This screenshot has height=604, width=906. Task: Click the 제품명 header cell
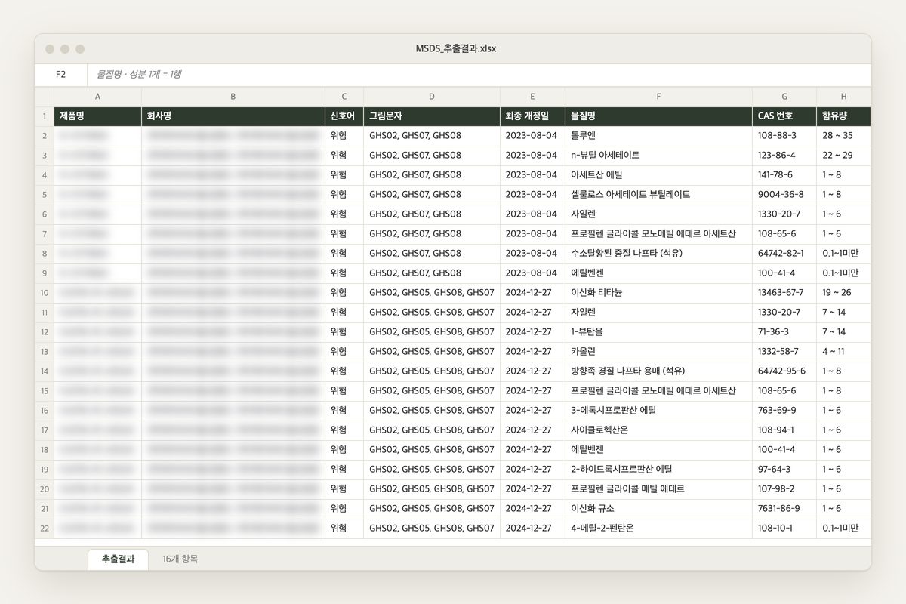(97, 116)
